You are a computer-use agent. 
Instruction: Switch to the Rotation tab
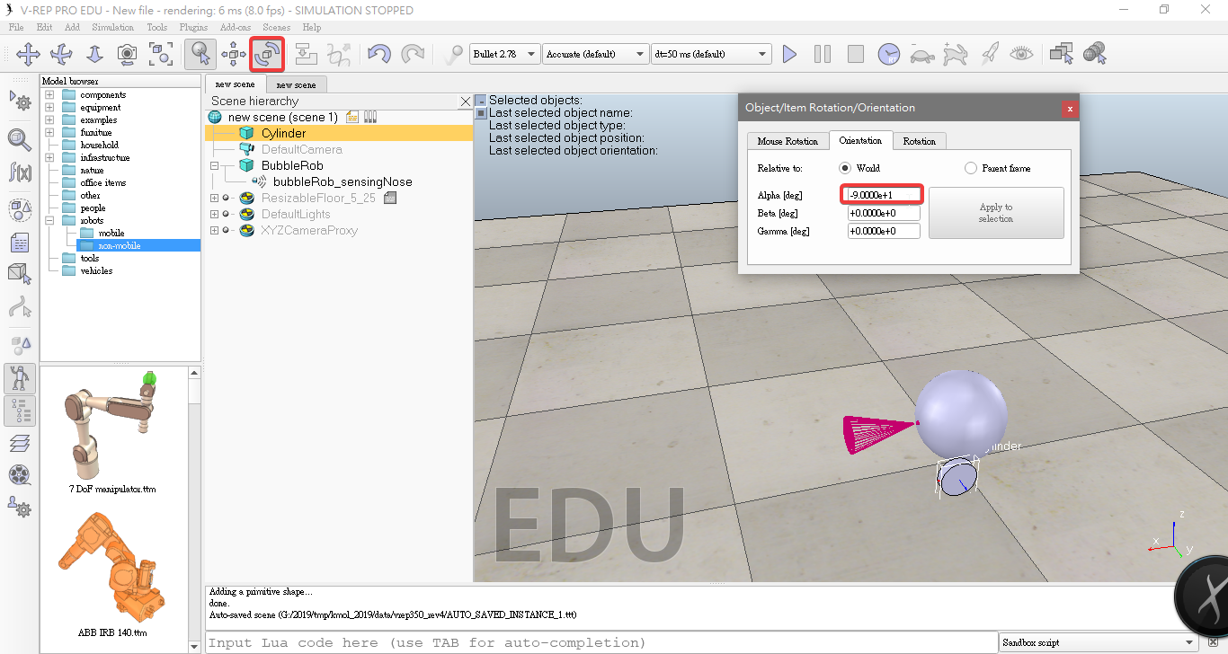pyautogui.click(x=919, y=141)
